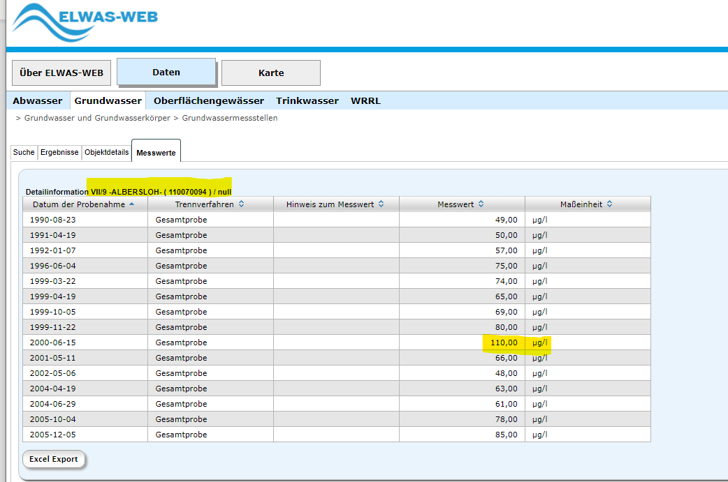Click the ELWAS-WEB logo
The width and height of the screenshot is (728, 482).
coord(85,22)
